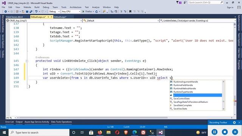Pause recording in the Recording Toolbar
Viewport: 242px width, 136px height.
(214, 132)
